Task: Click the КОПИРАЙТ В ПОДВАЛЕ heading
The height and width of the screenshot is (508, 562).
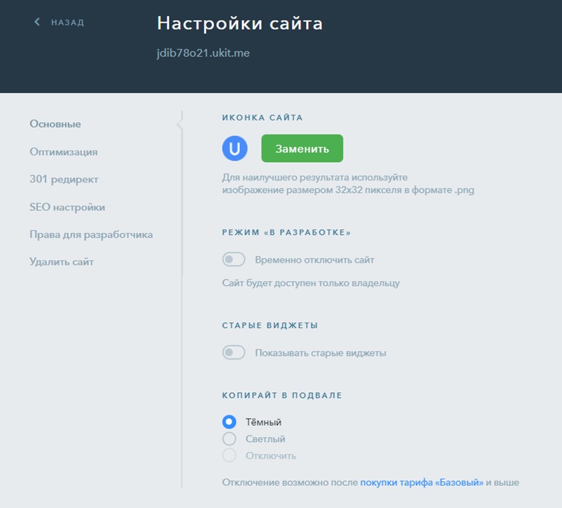Action: pos(282,396)
